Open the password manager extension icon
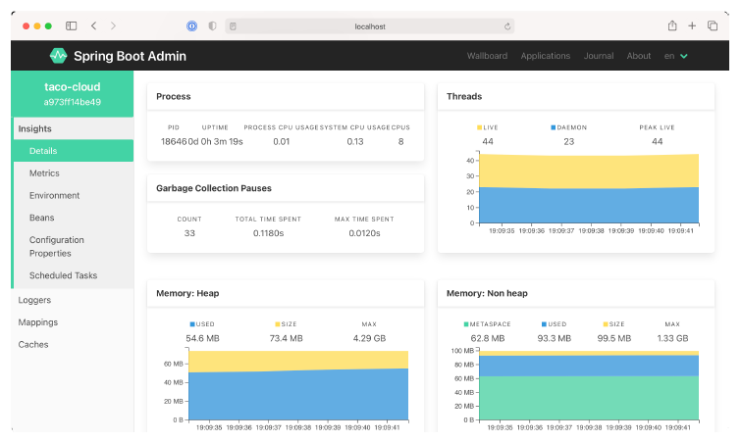742x442 pixels. click(x=191, y=25)
